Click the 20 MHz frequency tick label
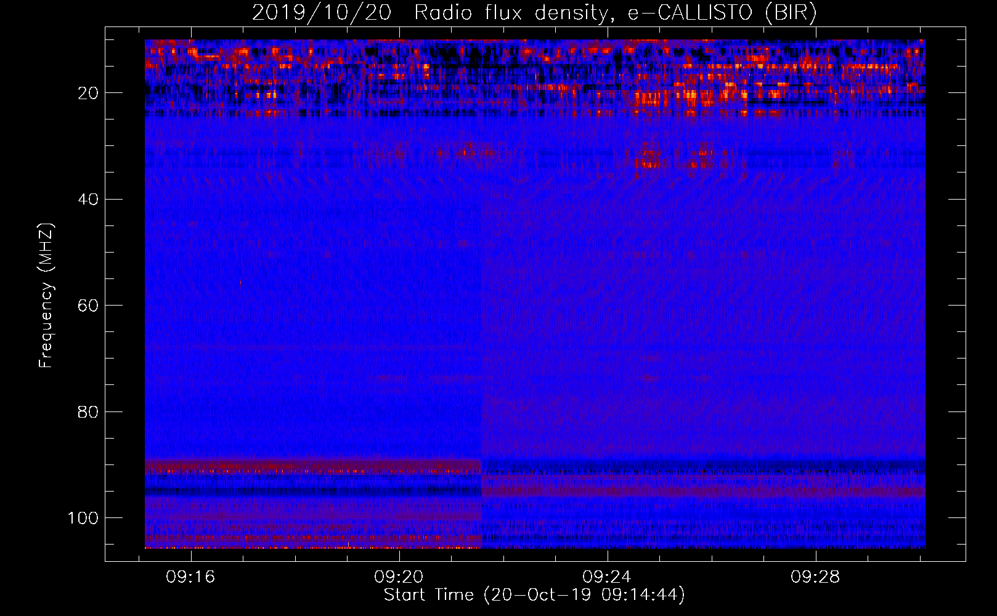This screenshot has width=997, height=616. (x=88, y=93)
